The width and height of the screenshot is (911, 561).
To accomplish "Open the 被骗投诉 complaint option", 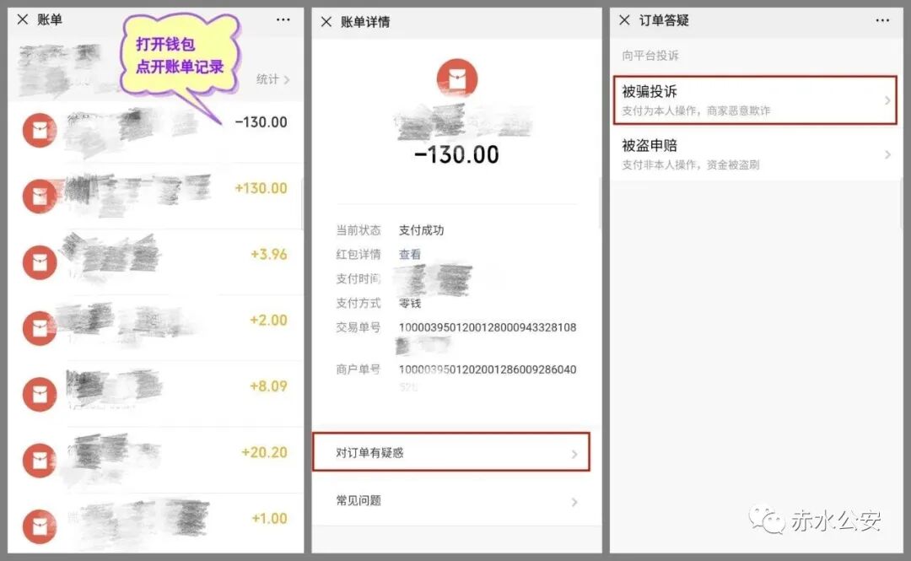I will (x=755, y=100).
